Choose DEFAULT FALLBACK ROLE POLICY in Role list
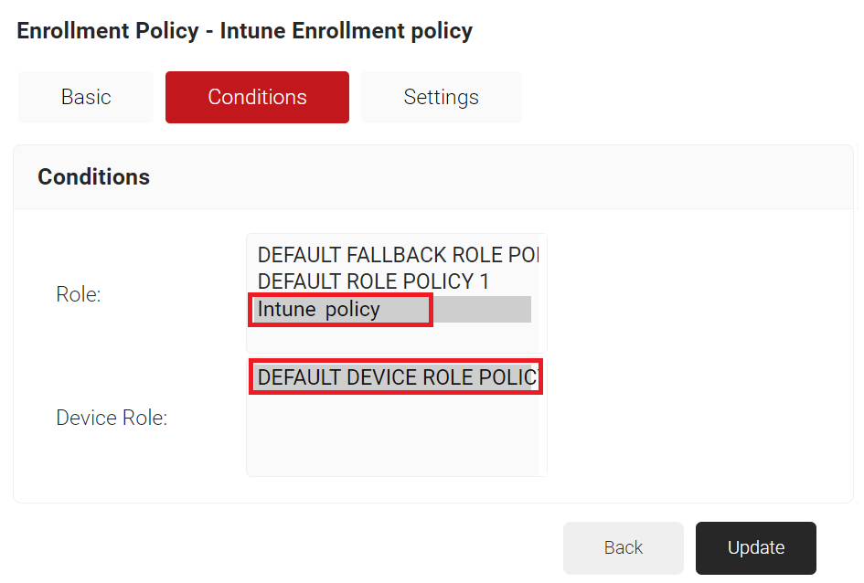The image size is (864, 583). pyautogui.click(x=398, y=255)
